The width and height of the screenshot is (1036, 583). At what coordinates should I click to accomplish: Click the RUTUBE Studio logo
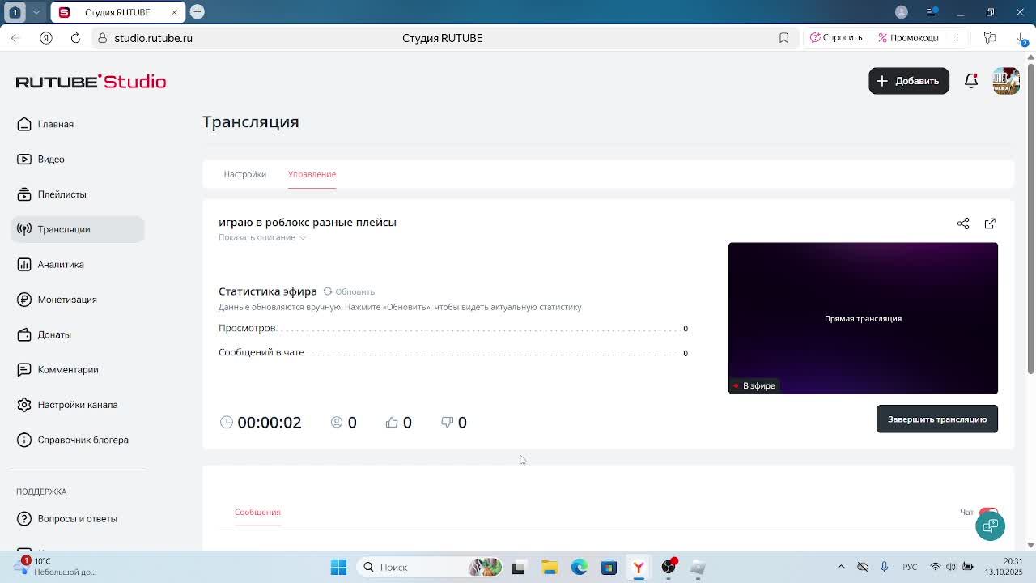pos(91,81)
